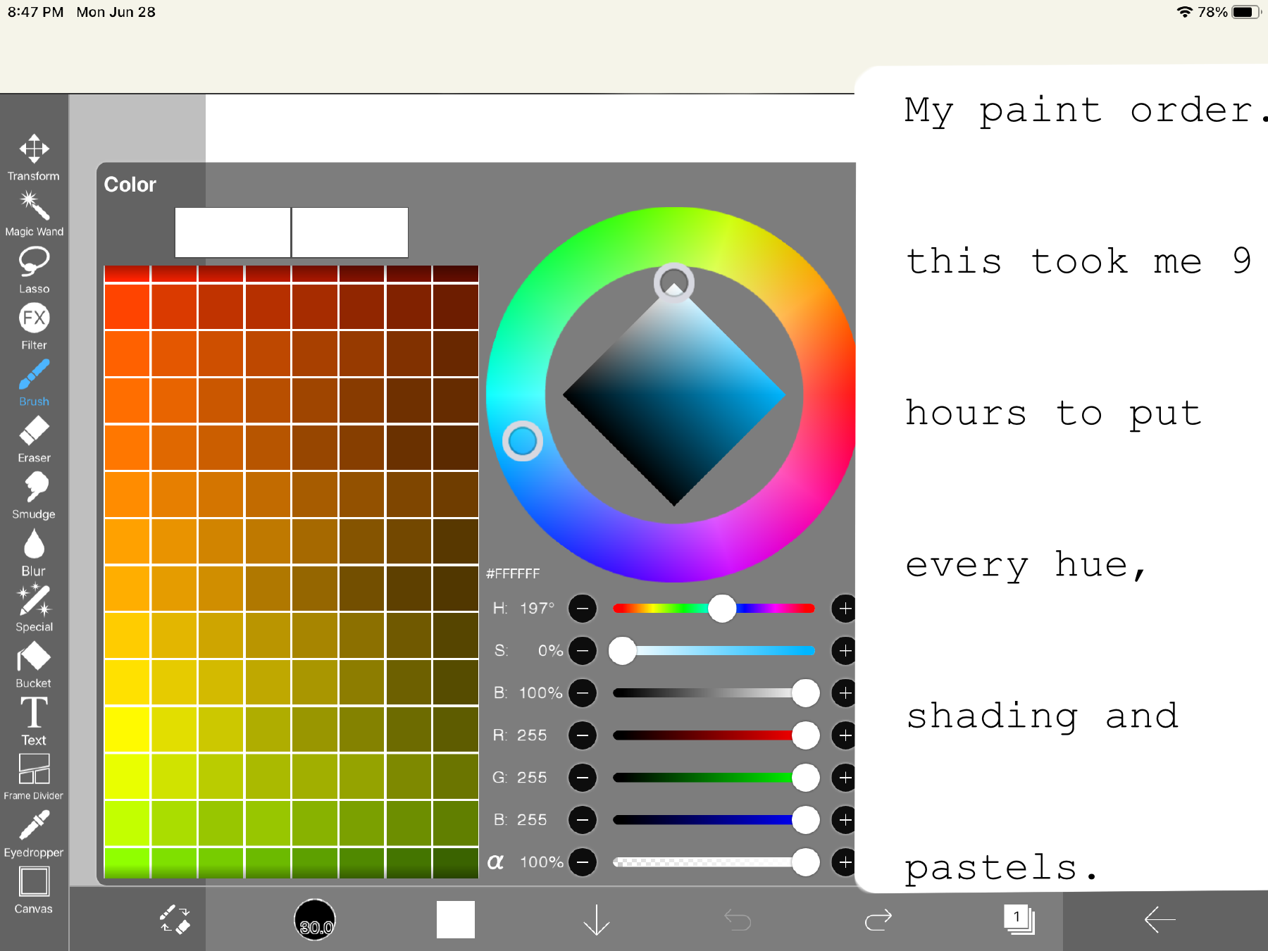The height and width of the screenshot is (951, 1268).
Task: Click the hue slider handle
Action: 721,609
